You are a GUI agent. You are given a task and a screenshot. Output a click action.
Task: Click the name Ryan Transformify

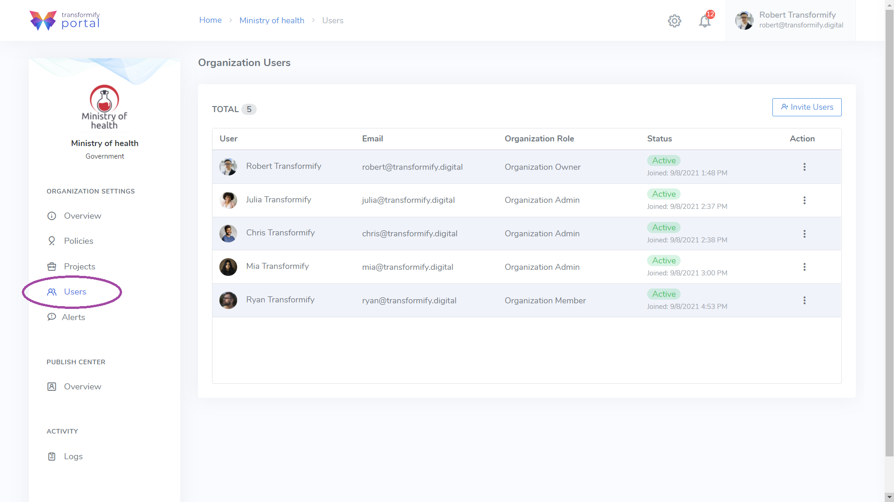click(x=280, y=300)
